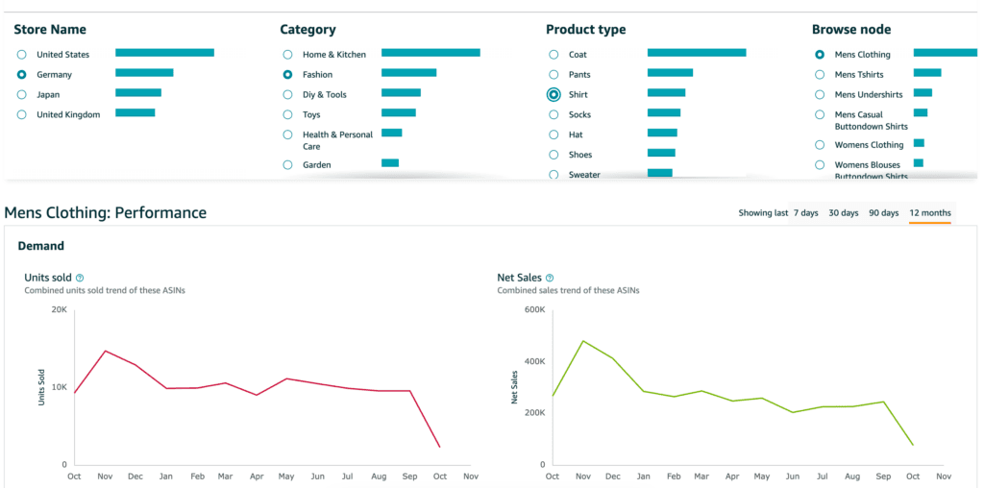Click the Net Sales info icon

coord(549,278)
